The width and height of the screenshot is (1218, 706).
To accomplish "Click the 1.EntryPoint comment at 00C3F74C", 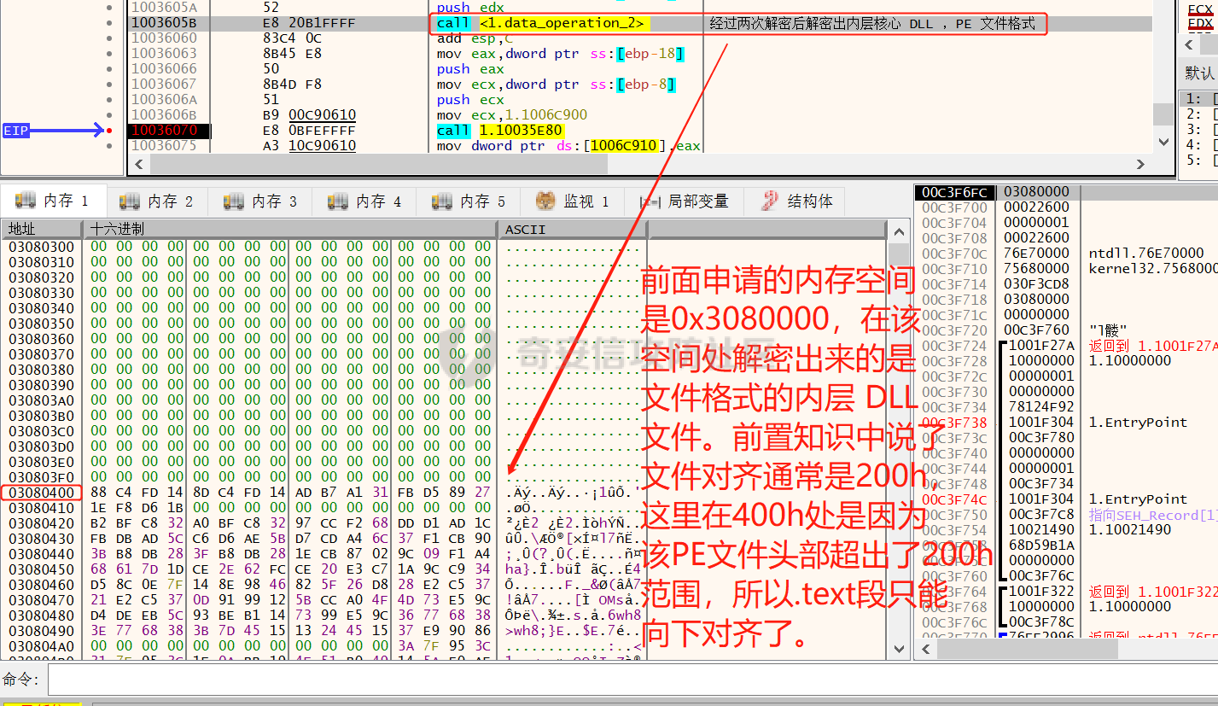I will [x=1138, y=499].
